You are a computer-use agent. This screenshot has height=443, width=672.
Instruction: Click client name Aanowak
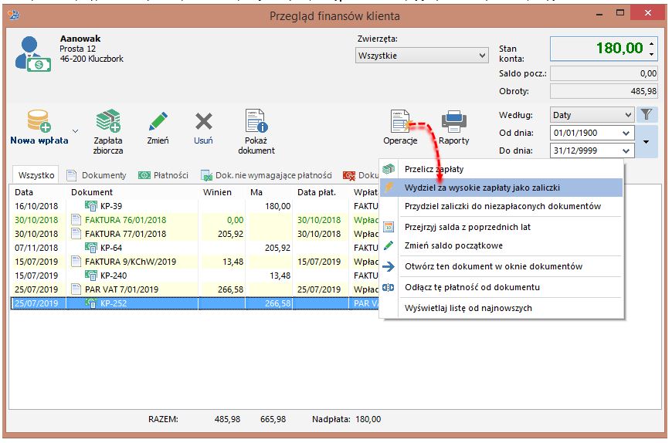click(x=80, y=39)
